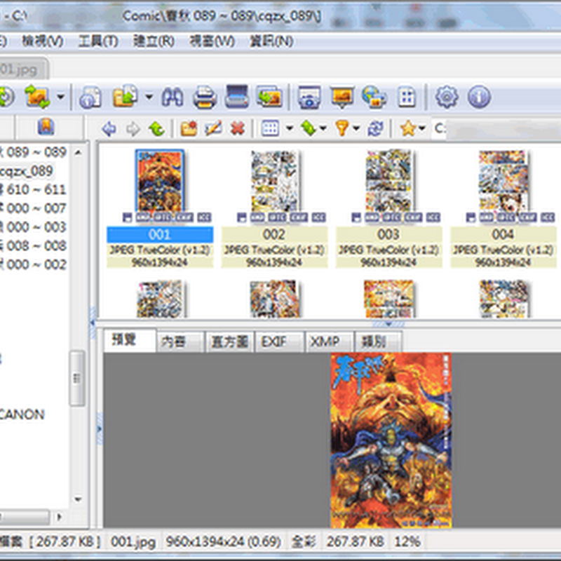561x561 pixels.
Task: Go back with the blue left arrow
Action: 109,128
